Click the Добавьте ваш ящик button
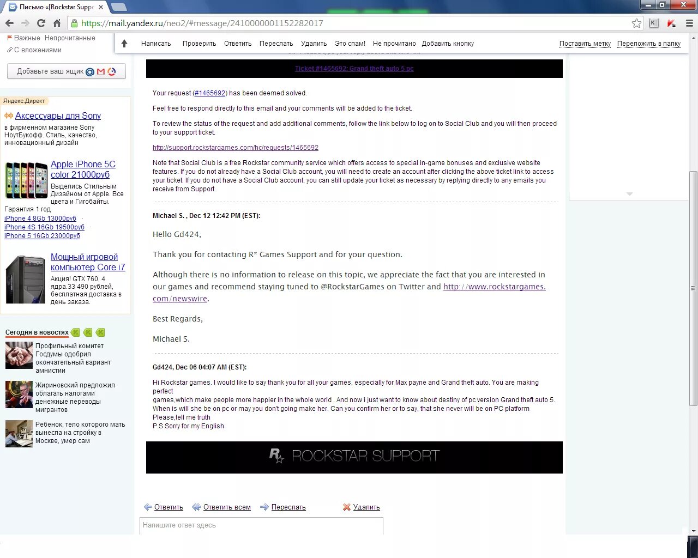 pyautogui.click(x=67, y=71)
